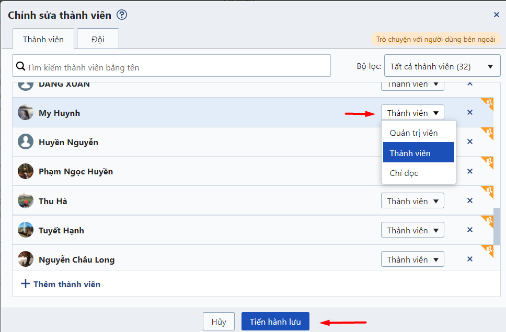The image size is (506, 332).
Task: Click the member list vertical scrollbar thumb
Action: [x=497, y=226]
